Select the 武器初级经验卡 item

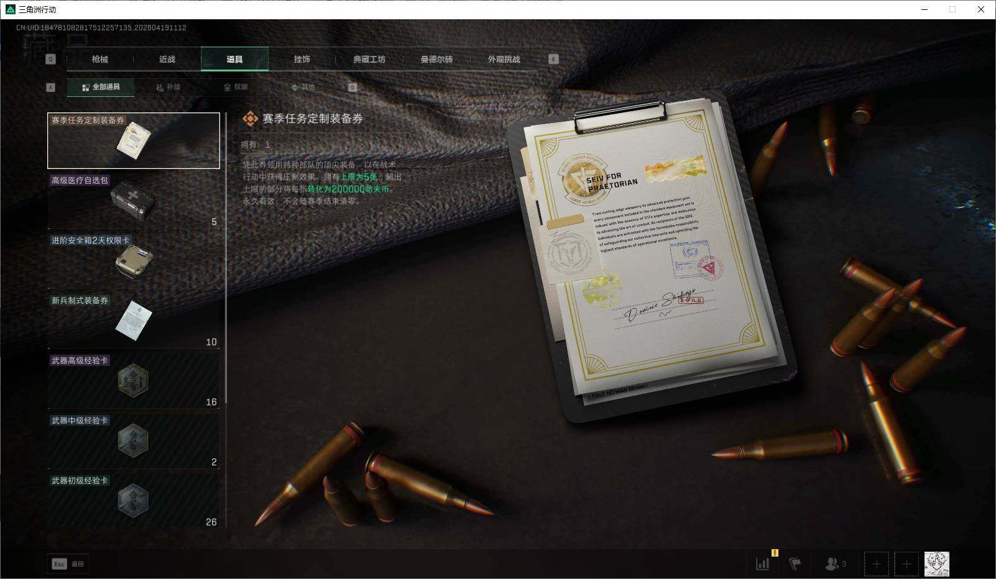pyautogui.click(x=134, y=501)
